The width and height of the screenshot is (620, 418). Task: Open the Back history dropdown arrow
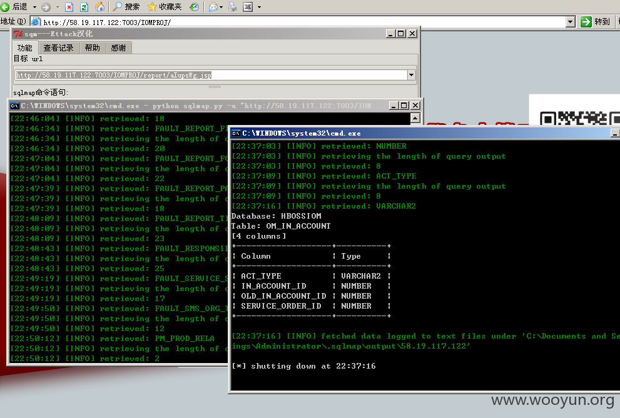point(34,7)
